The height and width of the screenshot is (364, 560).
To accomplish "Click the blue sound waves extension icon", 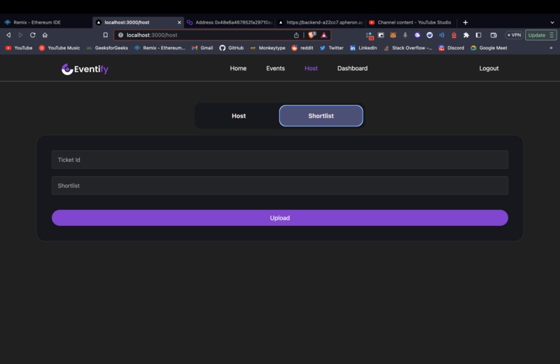I will click(442, 35).
